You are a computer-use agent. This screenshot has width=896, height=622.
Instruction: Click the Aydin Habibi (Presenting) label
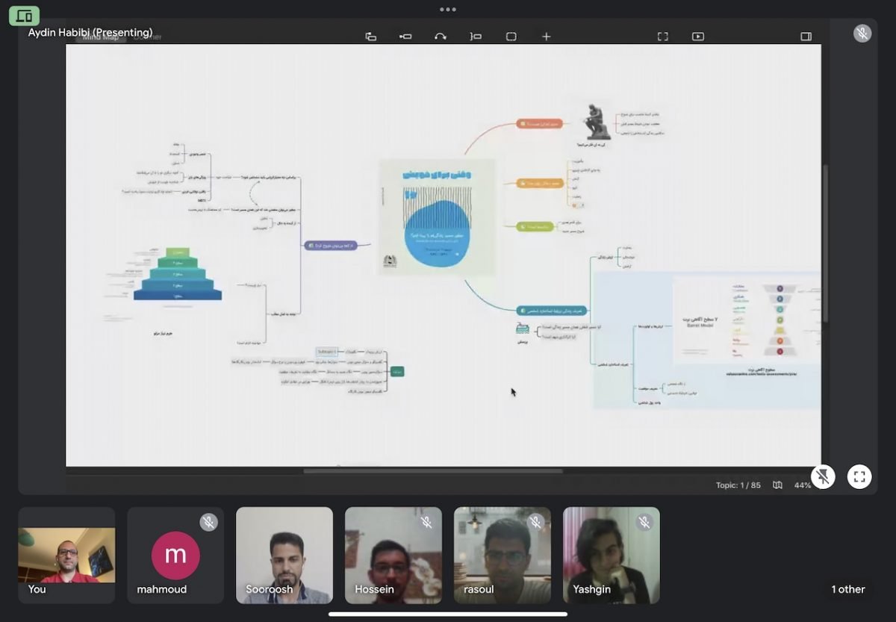pyautogui.click(x=90, y=33)
